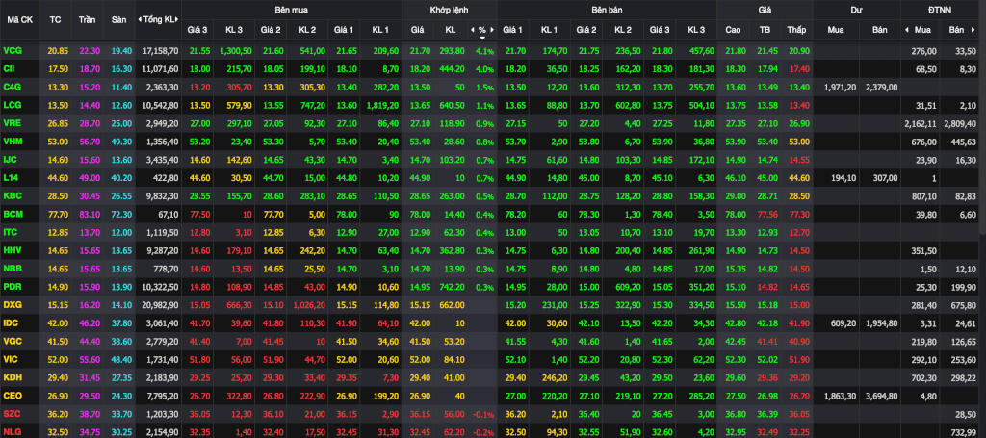This screenshot has height=438, width=986.
Task: Click the left arrow beside Tổng KL header
Action: point(140,19)
